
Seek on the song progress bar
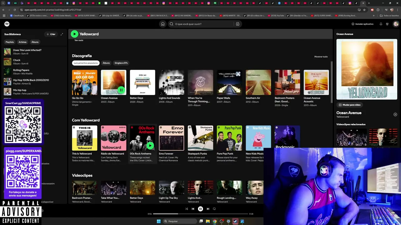point(200,214)
